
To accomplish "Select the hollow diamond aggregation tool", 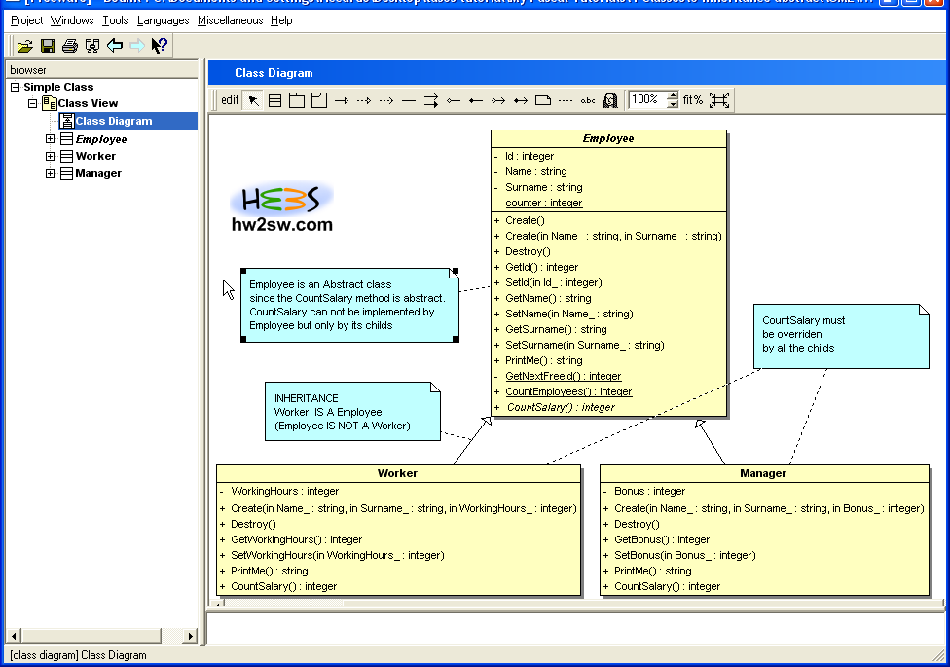I will pyautogui.click(x=454, y=100).
